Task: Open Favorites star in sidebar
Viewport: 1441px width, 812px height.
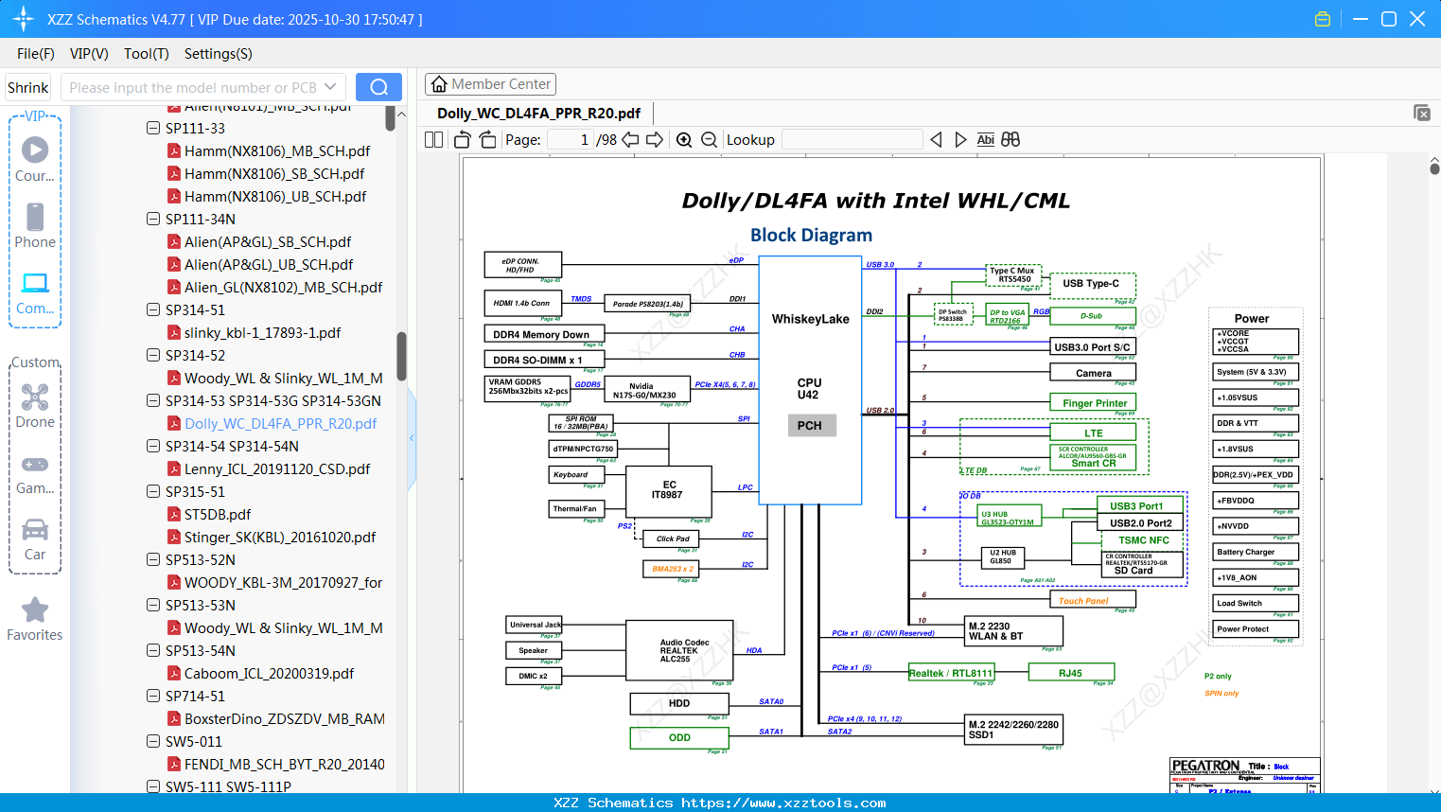Action: (x=35, y=619)
